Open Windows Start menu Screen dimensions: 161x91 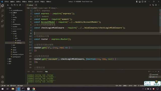[3, 89]
